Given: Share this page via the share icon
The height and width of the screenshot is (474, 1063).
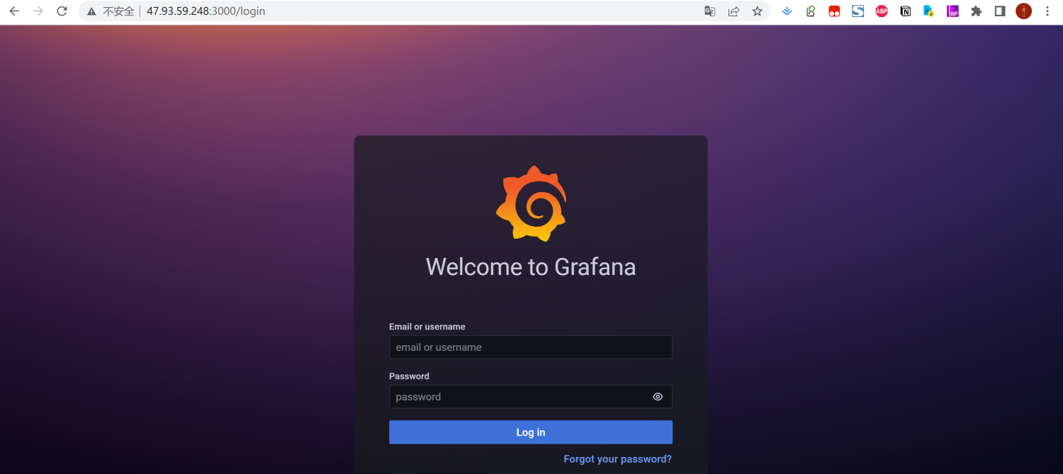Looking at the screenshot, I should point(733,11).
